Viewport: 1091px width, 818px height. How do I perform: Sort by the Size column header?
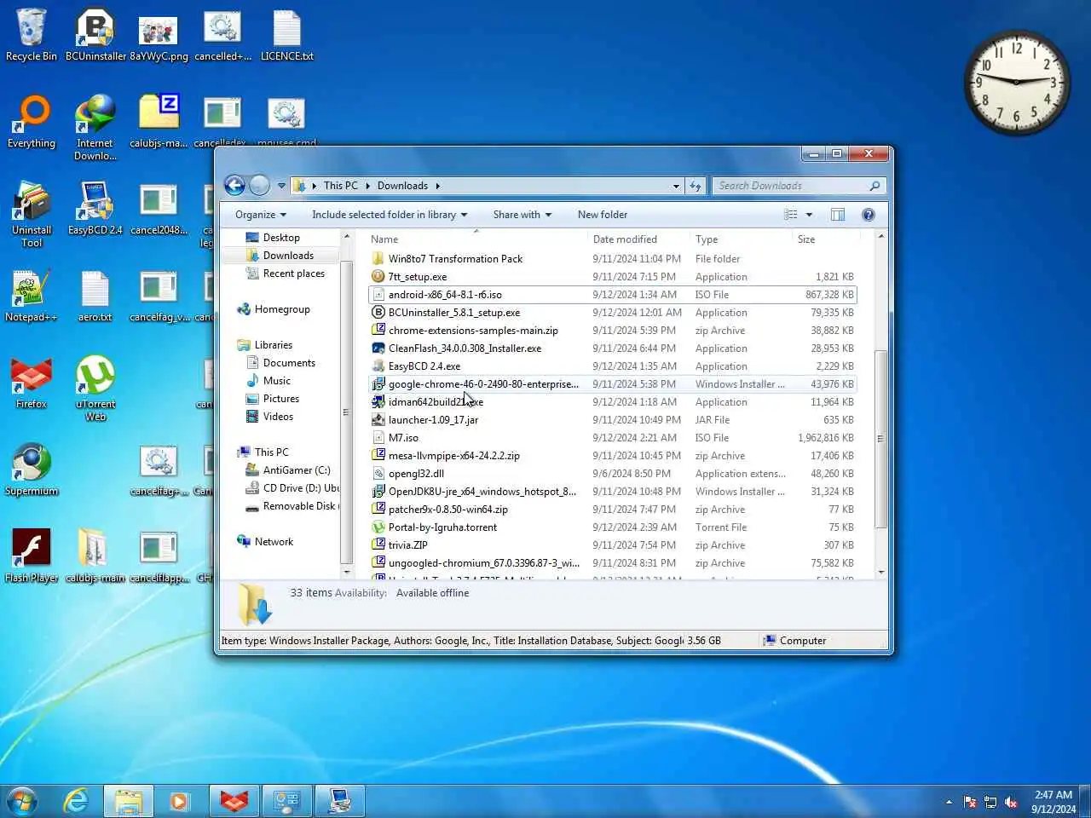[825, 239]
